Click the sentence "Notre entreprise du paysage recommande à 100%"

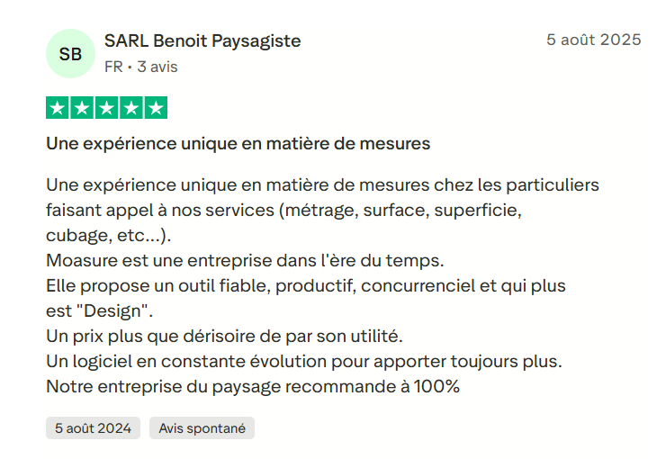tap(253, 387)
